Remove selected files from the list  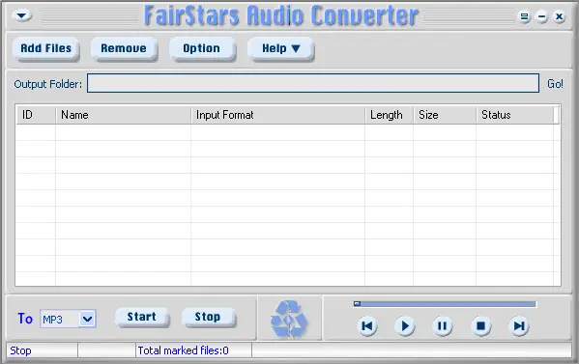(124, 48)
